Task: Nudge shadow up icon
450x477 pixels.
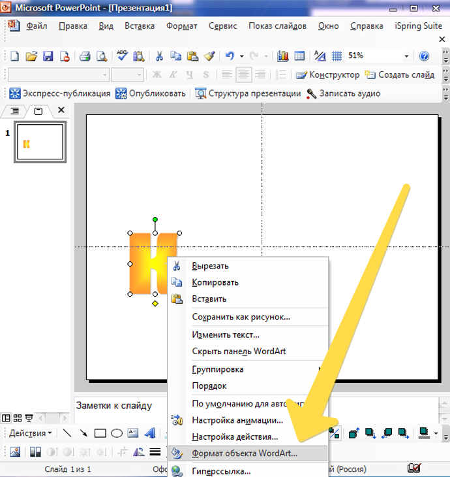Action: pyautogui.click(x=353, y=433)
